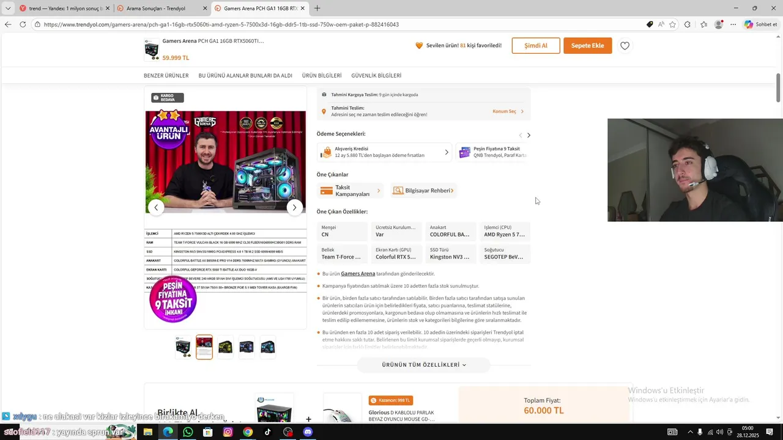Viewport: 783px width, 440px height.
Task: Open Google Chrome from the taskbar
Action: pyautogui.click(x=248, y=432)
